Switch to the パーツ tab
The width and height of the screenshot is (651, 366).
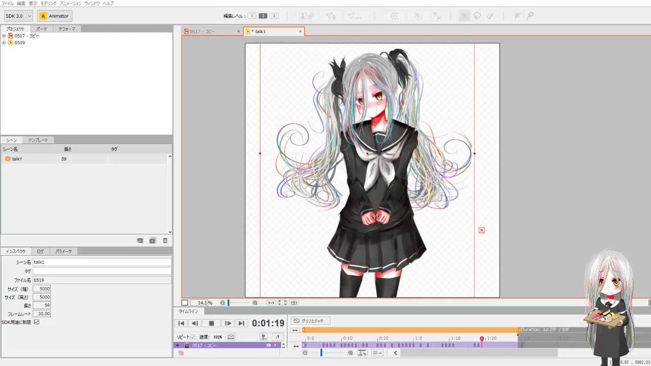(x=41, y=29)
